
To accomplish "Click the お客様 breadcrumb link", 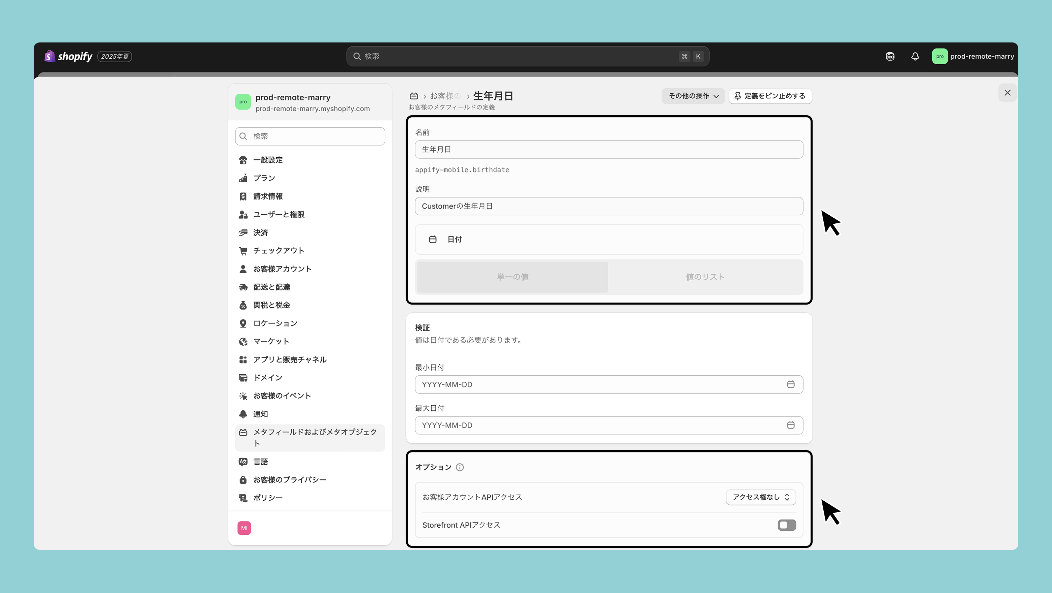I will point(445,96).
